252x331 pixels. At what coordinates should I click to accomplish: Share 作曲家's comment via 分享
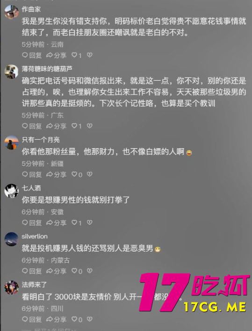click(x=57, y=55)
